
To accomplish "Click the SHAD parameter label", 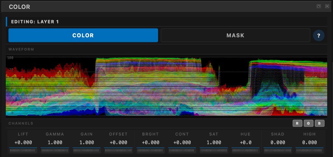I will coord(278,134).
